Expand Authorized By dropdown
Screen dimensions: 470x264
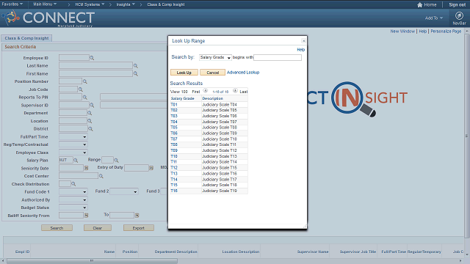point(73,199)
